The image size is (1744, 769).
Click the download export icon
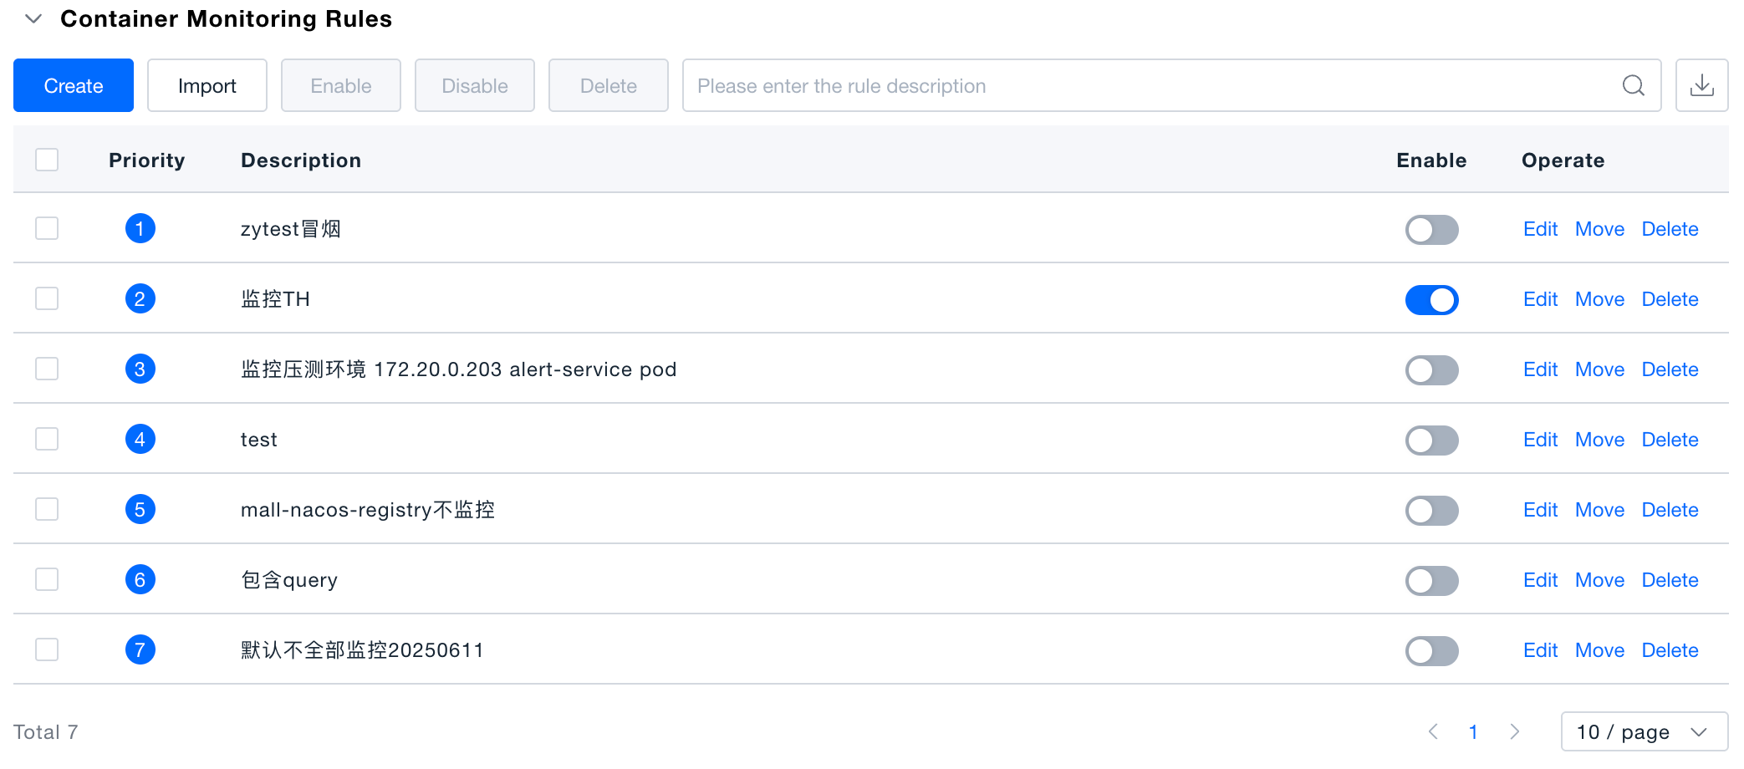pos(1701,85)
